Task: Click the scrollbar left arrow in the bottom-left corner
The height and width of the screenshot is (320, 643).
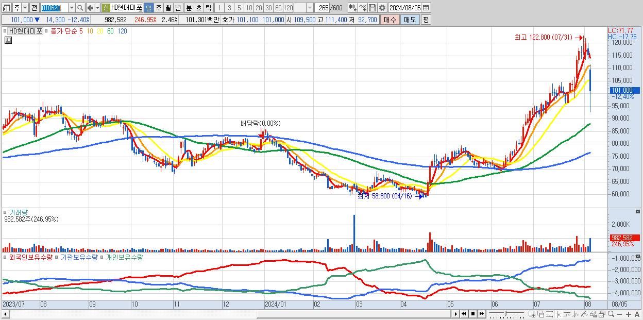Action: (5, 314)
